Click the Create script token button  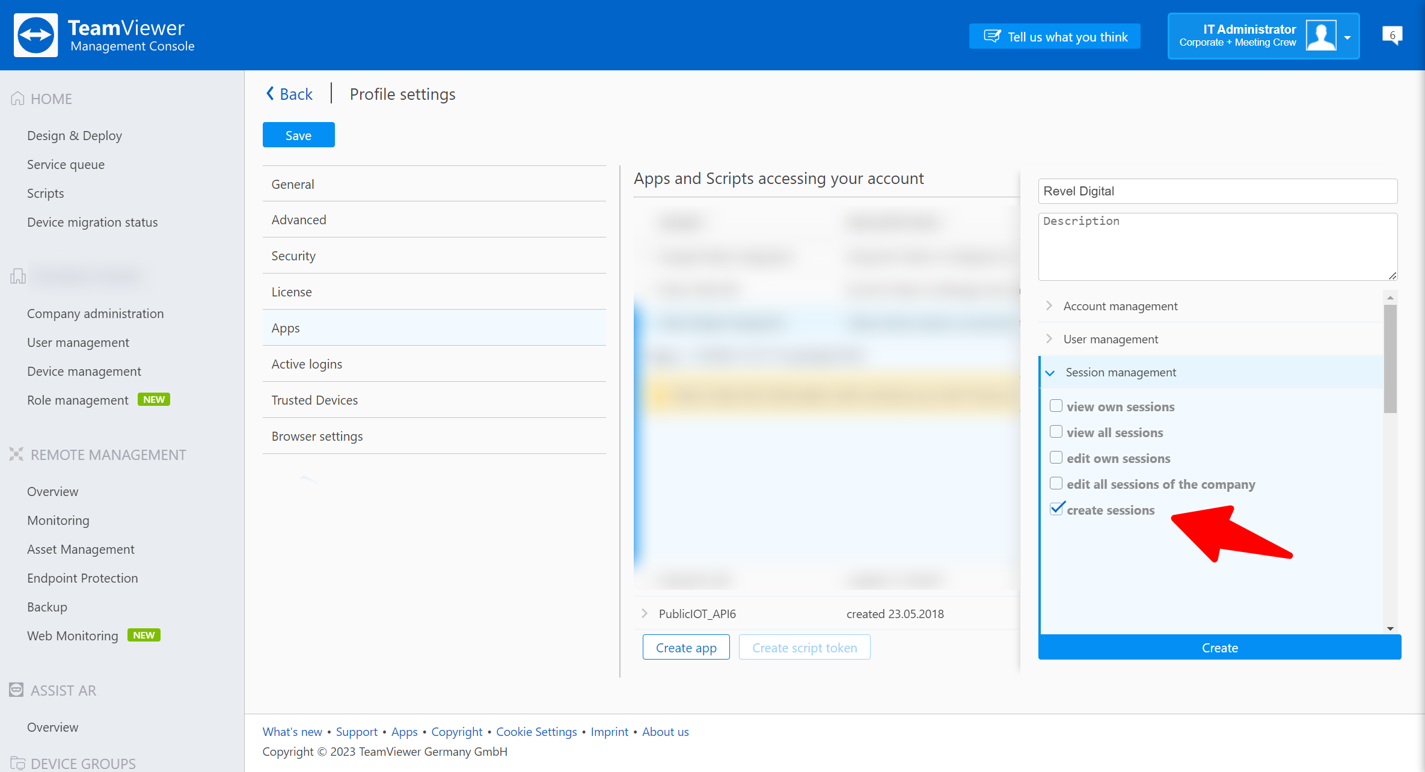pos(804,648)
